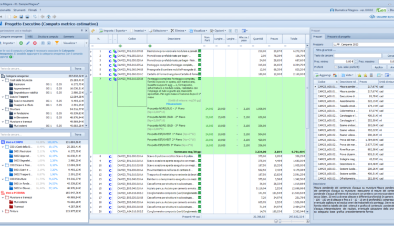Collapse Costi della Sicurezza in categories tree

coord(3,80)
